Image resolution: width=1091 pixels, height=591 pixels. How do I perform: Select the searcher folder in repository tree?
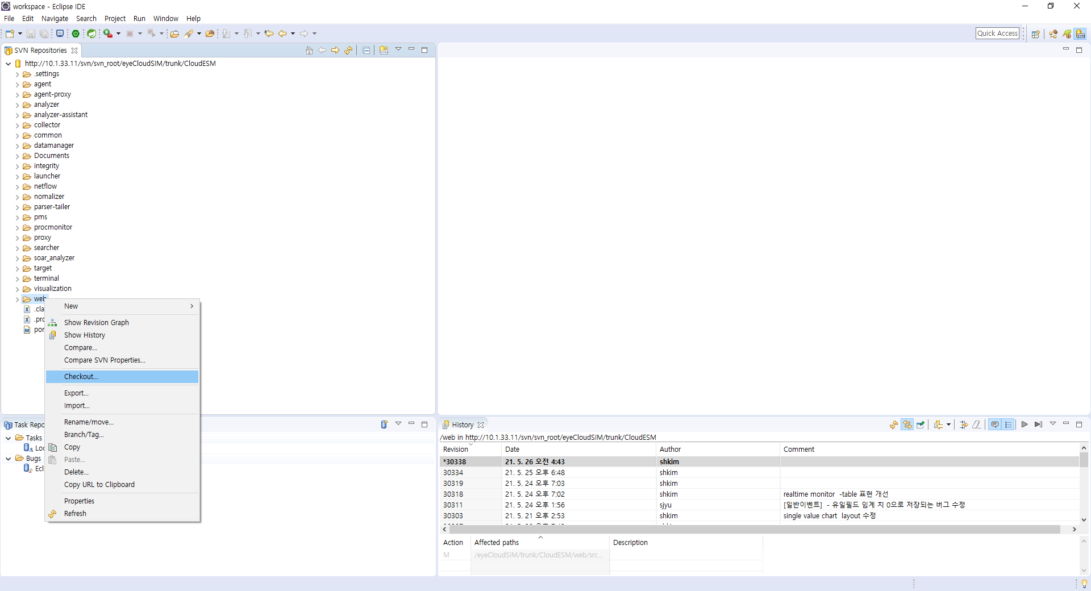[46, 248]
